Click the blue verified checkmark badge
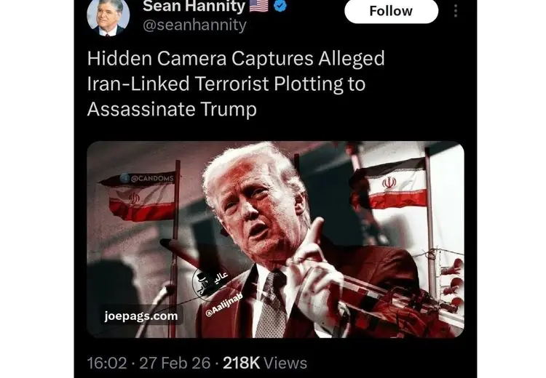Viewport: 546px width, 378px height. pyautogui.click(x=280, y=6)
